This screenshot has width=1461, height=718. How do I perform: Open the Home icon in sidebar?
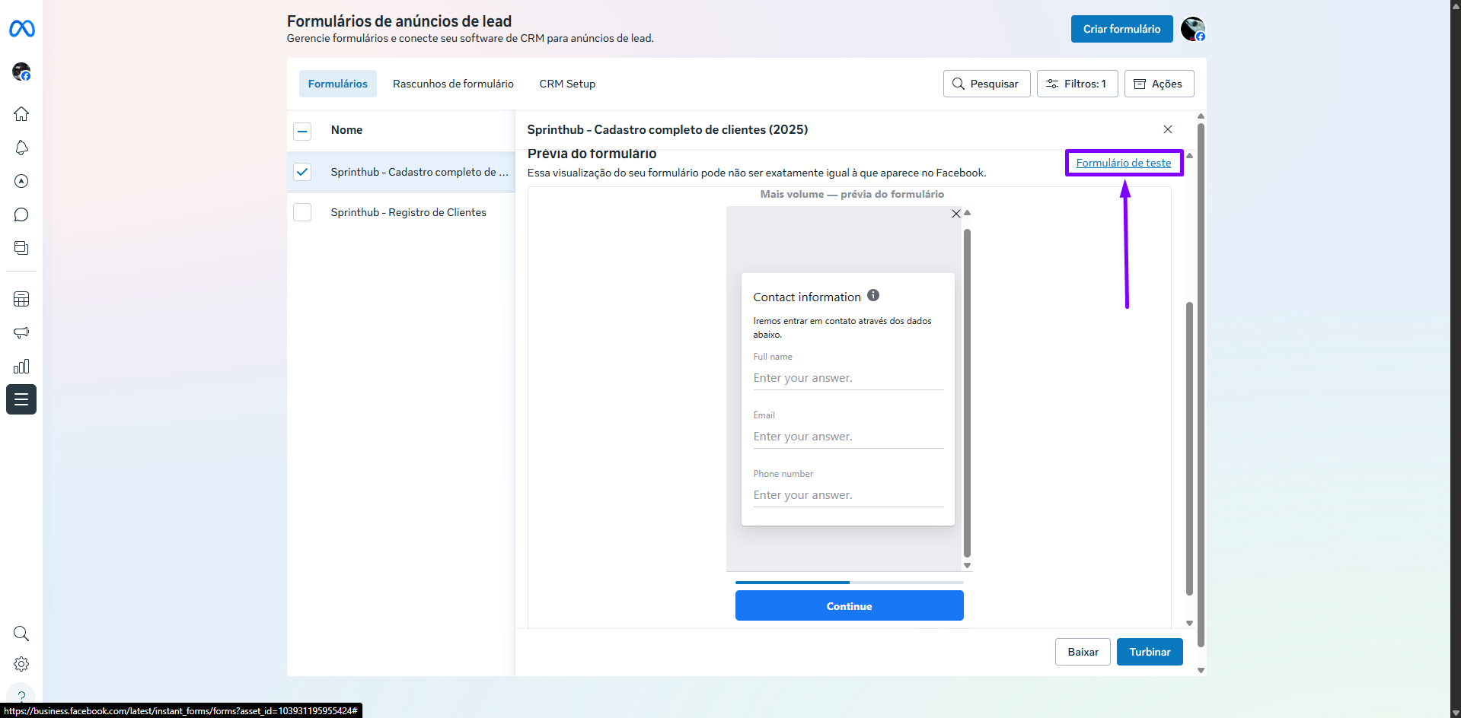click(21, 114)
